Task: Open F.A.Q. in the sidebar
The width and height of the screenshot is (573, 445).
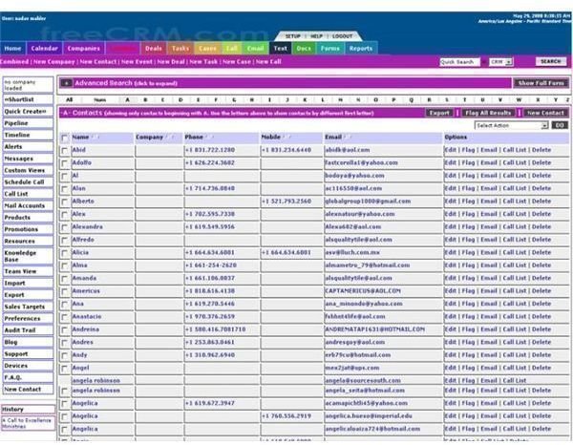Action: (x=28, y=377)
